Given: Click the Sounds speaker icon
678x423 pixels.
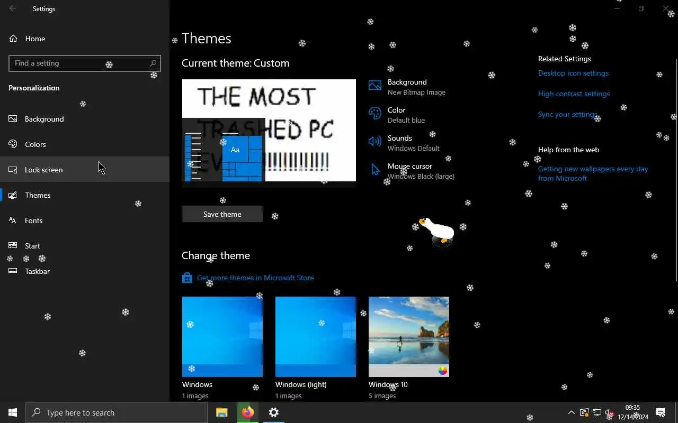Looking at the screenshot, I should click(375, 141).
